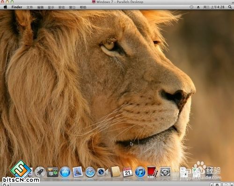The image size is (234, 186).
Task: Launch iTunes music note icon
Action: pyautogui.click(x=140, y=172)
